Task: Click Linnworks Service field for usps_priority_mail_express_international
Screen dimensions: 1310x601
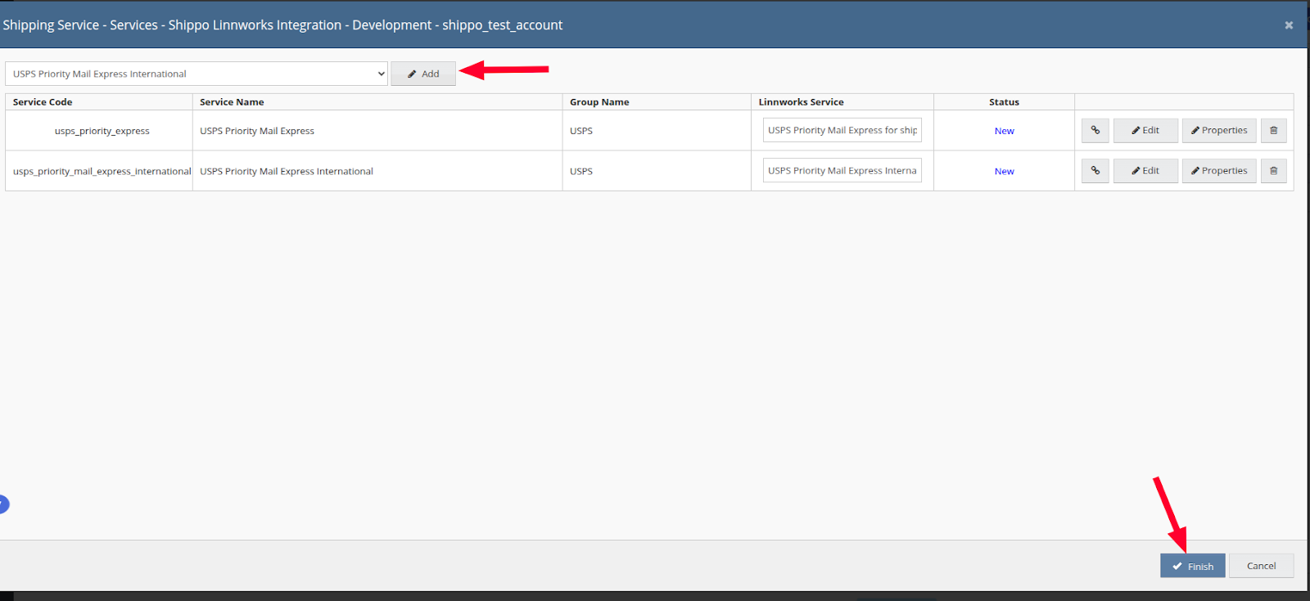Action: [x=842, y=171]
